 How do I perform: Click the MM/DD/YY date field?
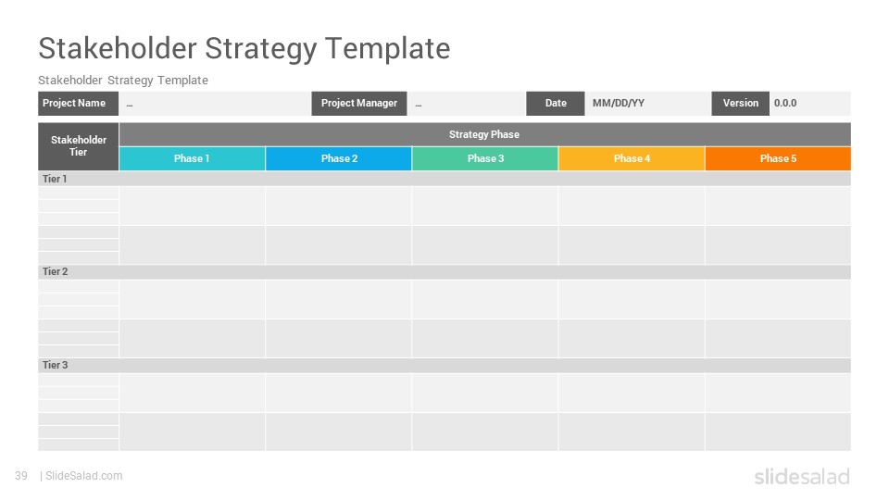tap(648, 103)
